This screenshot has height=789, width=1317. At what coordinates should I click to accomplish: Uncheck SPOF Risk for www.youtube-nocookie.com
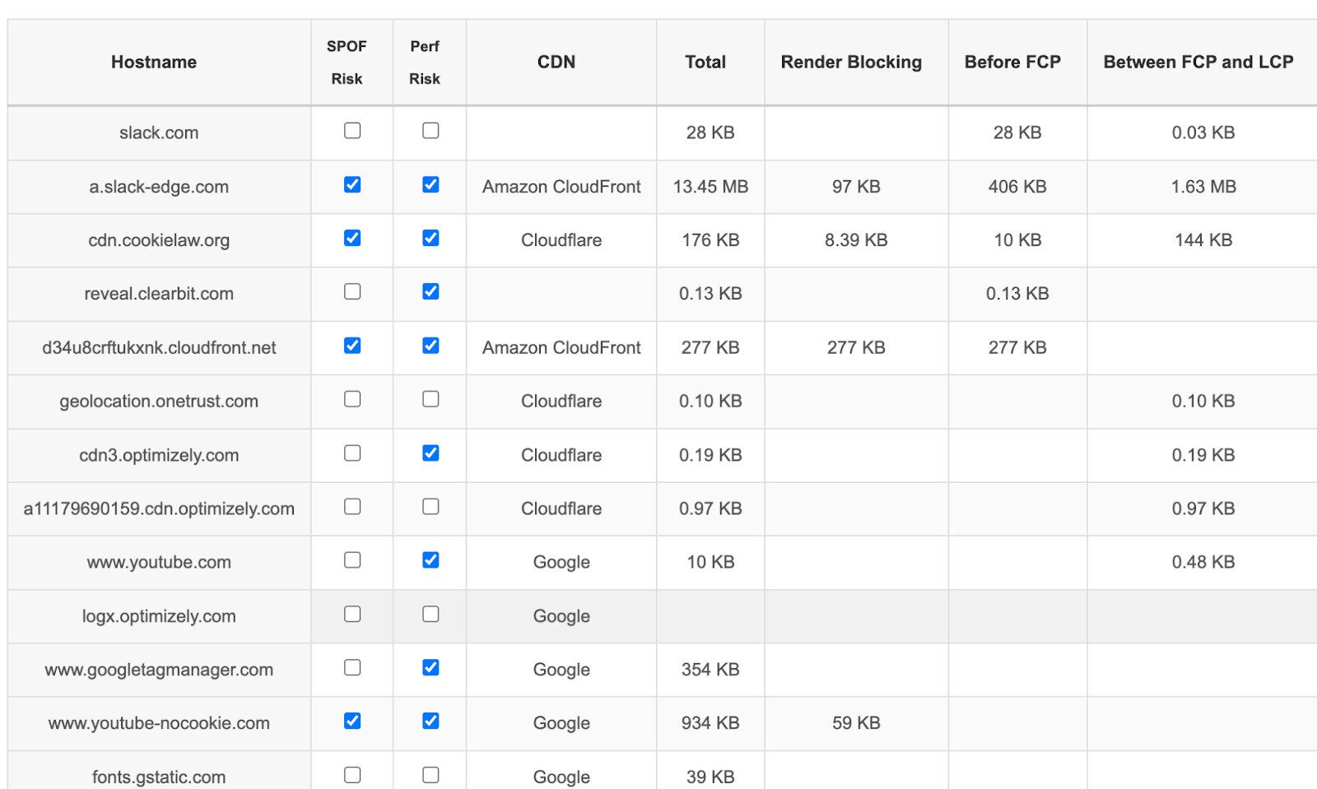point(351,722)
